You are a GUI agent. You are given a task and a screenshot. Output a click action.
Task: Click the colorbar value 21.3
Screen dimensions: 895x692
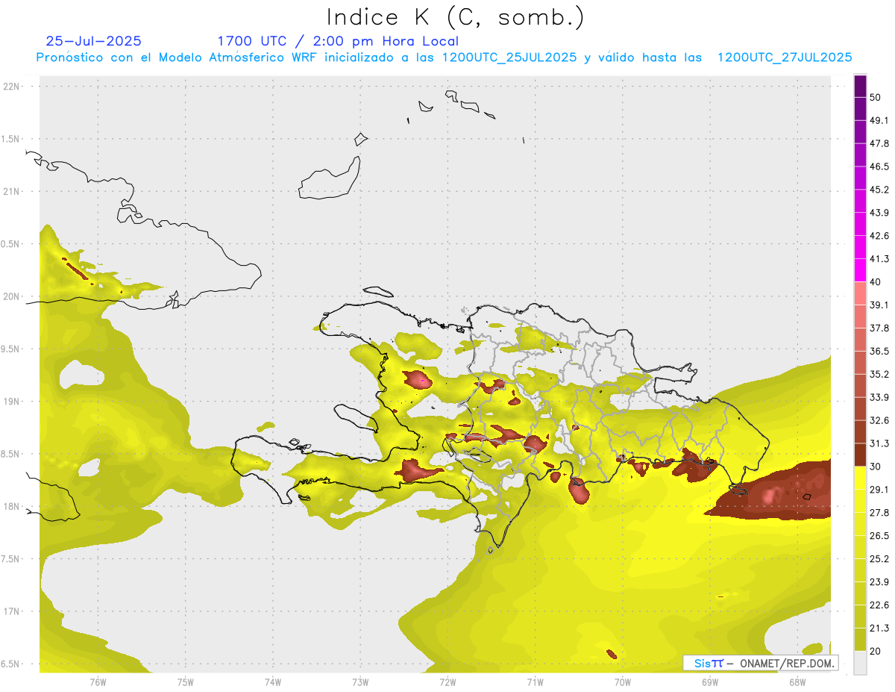[x=879, y=628]
